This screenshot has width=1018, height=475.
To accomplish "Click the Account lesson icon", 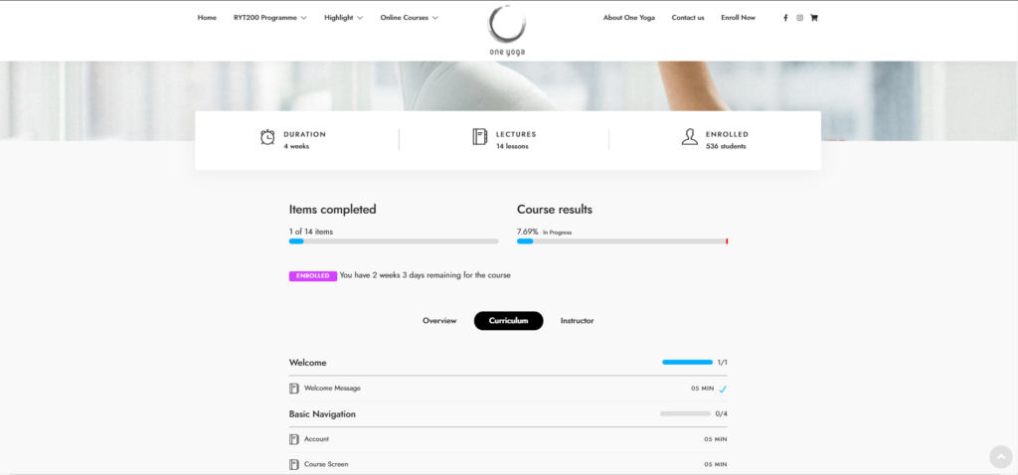I will coord(293,439).
